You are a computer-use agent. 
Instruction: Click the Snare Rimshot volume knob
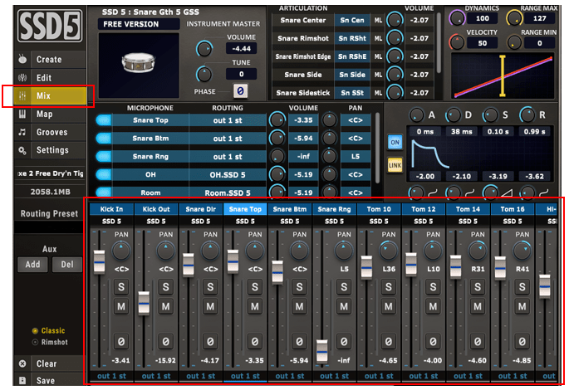coord(395,38)
